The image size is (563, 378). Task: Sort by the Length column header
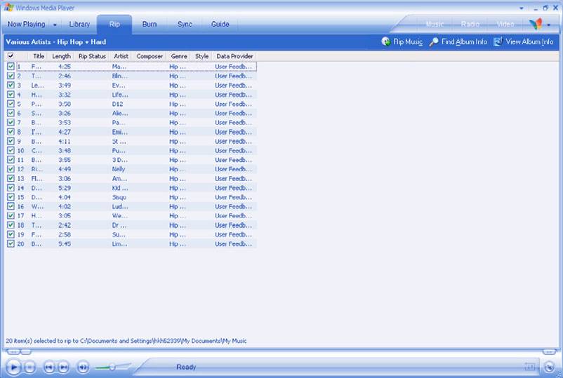click(x=61, y=56)
